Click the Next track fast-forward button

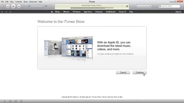pos(19,6)
